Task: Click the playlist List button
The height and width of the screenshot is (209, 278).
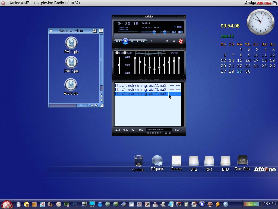Action: (177, 130)
